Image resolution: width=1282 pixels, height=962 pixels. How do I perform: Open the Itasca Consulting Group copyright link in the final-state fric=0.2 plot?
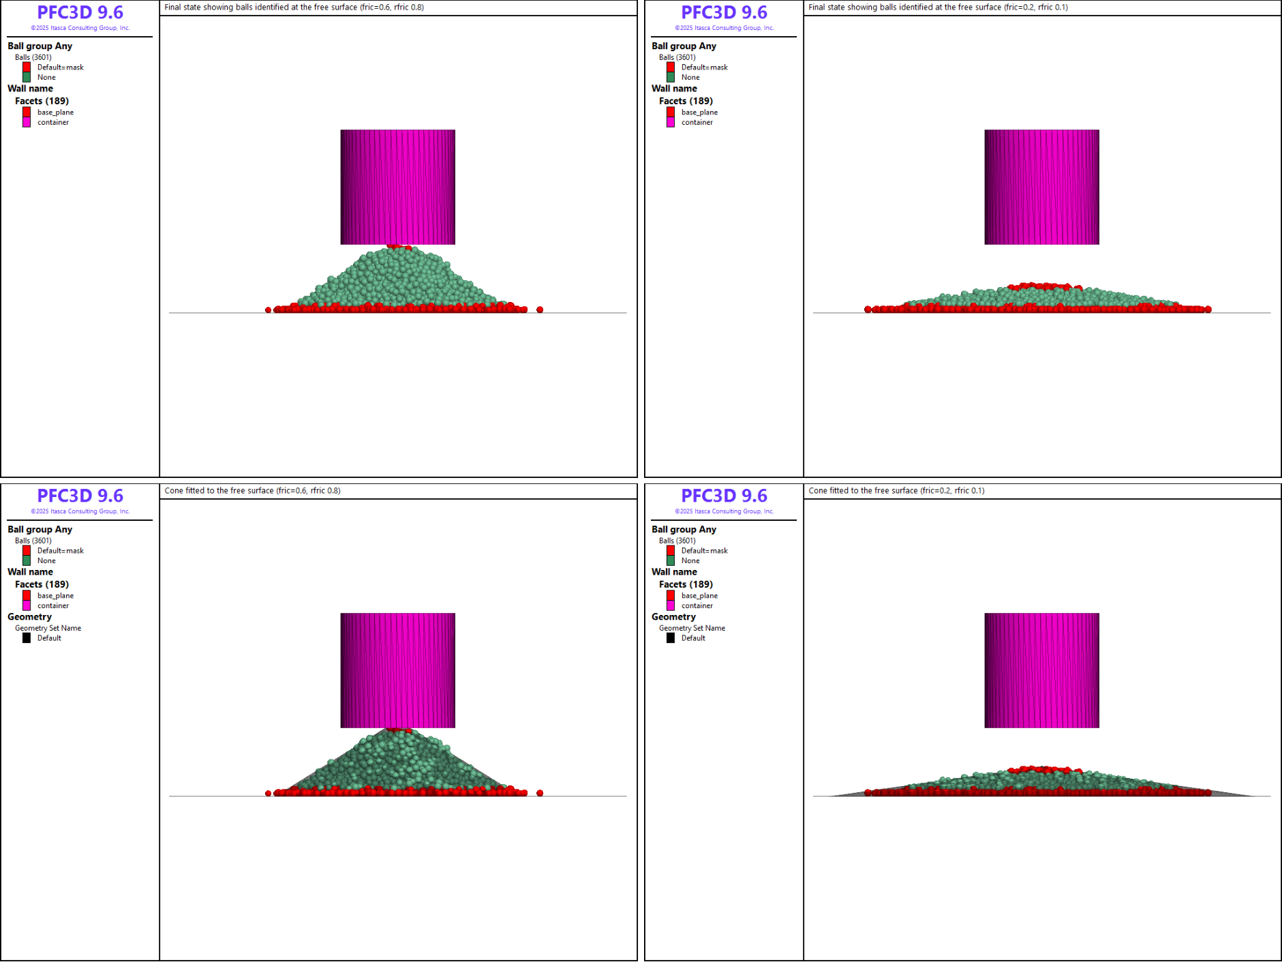click(724, 28)
